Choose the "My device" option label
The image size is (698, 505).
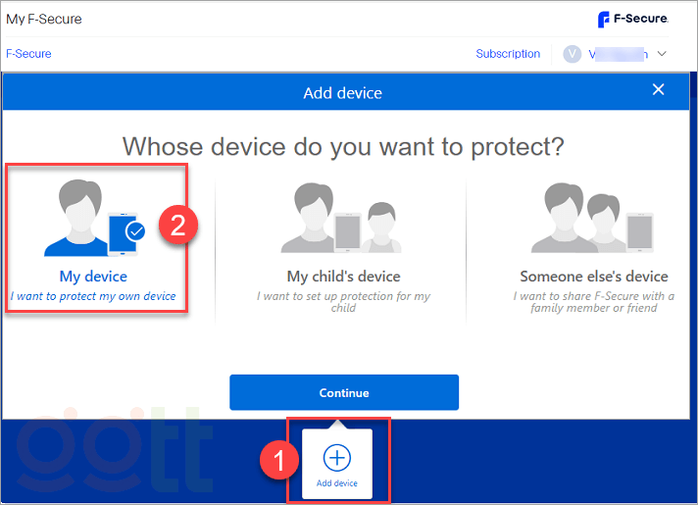(93, 277)
